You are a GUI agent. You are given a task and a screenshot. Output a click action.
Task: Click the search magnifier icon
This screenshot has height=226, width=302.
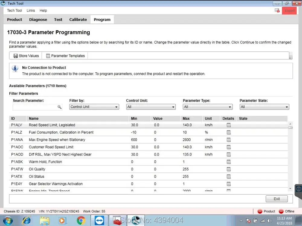click(59, 107)
